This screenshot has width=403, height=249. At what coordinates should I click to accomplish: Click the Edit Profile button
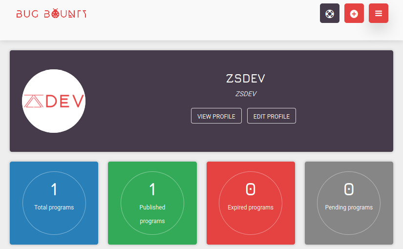[x=272, y=116]
